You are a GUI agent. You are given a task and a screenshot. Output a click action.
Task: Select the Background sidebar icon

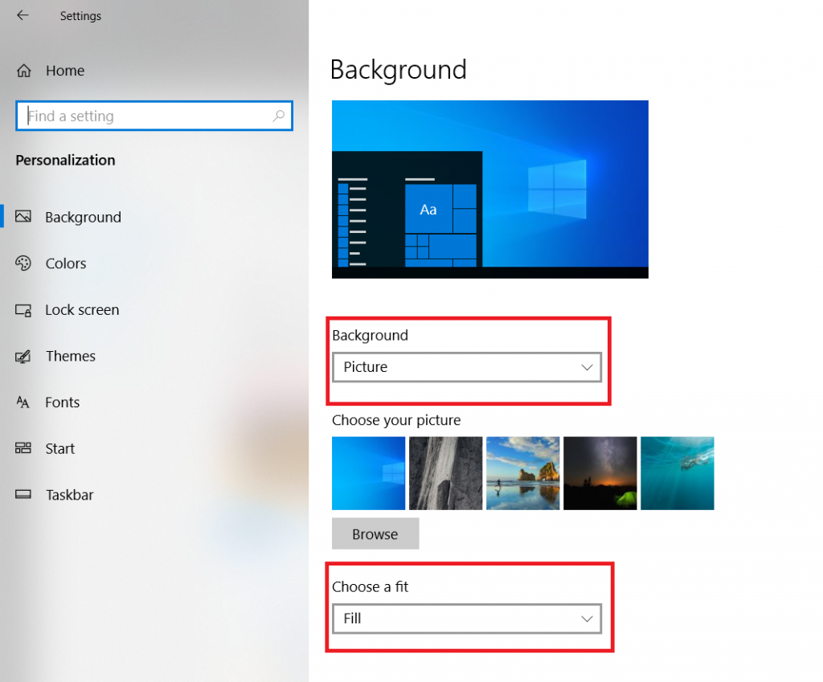(x=25, y=216)
